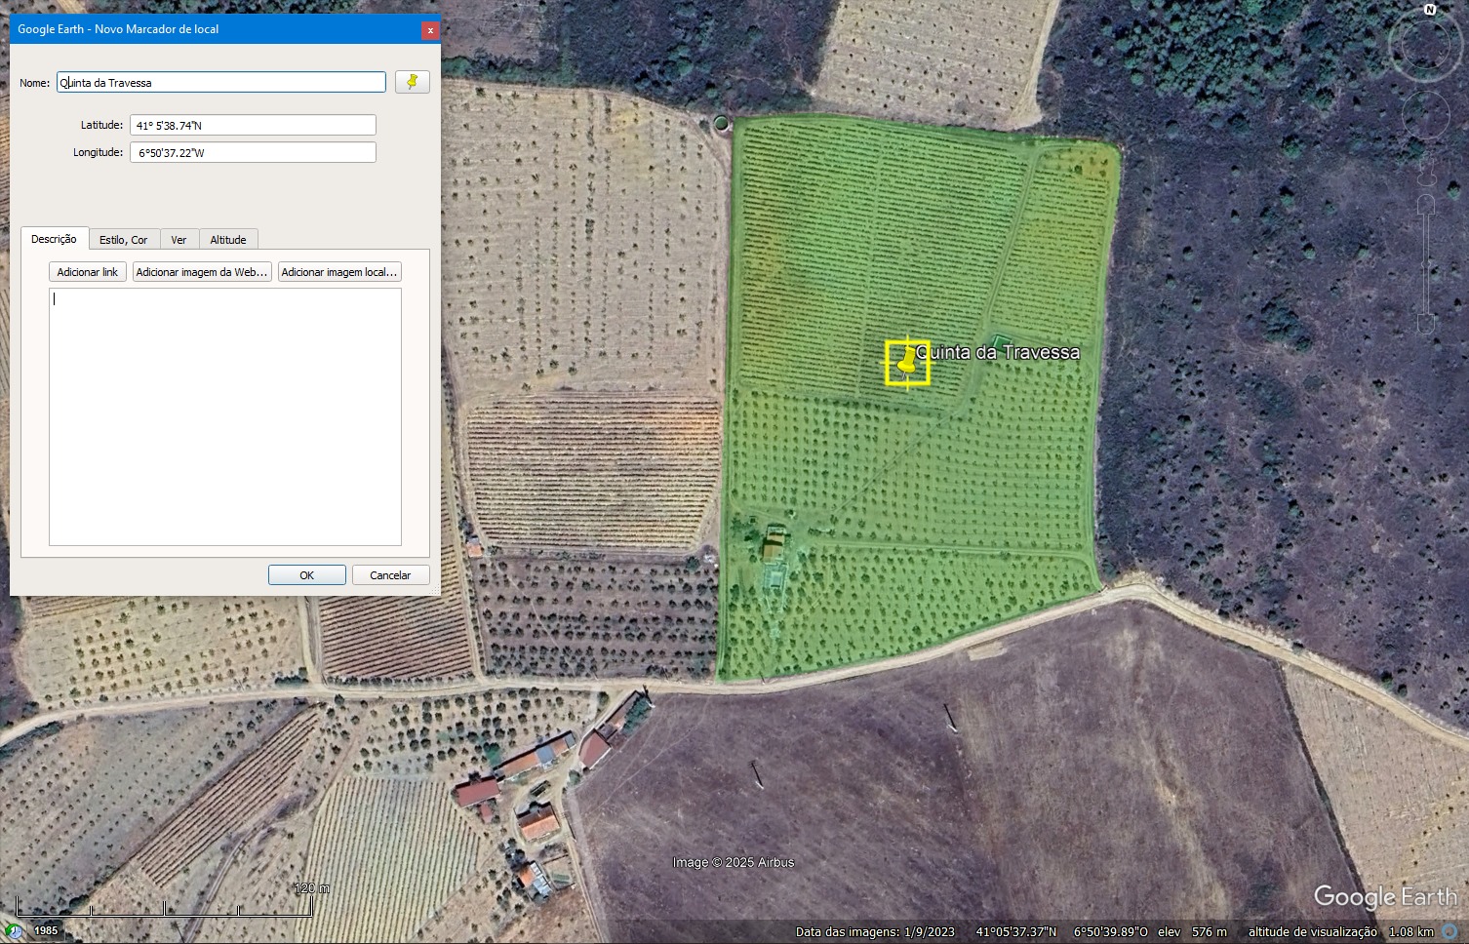The height and width of the screenshot is (944, 1469).
Task: Click the 1985 historical imagery year label
Action: (47, 929)
